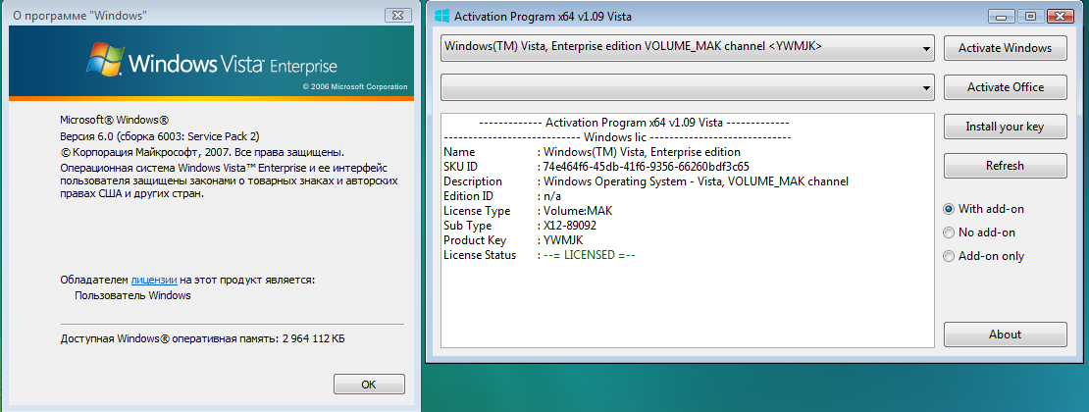Image resolution: width=1089 pixels, height=412 pixels.
Task: Click the Activation Program title bar Windows icon
Action: pos(441,16)
